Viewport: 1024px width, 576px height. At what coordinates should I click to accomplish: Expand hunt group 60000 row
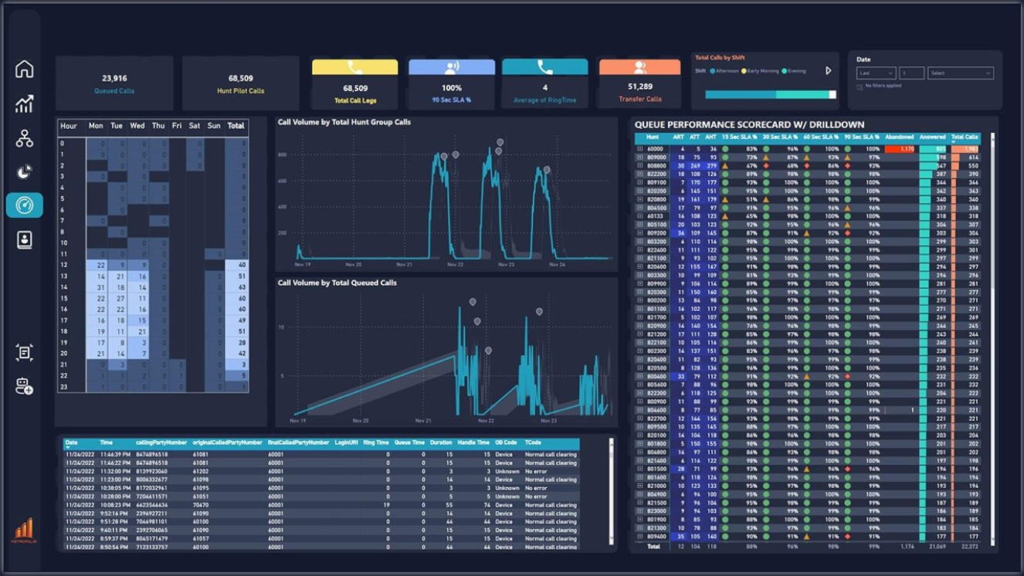tap(640, 149)
